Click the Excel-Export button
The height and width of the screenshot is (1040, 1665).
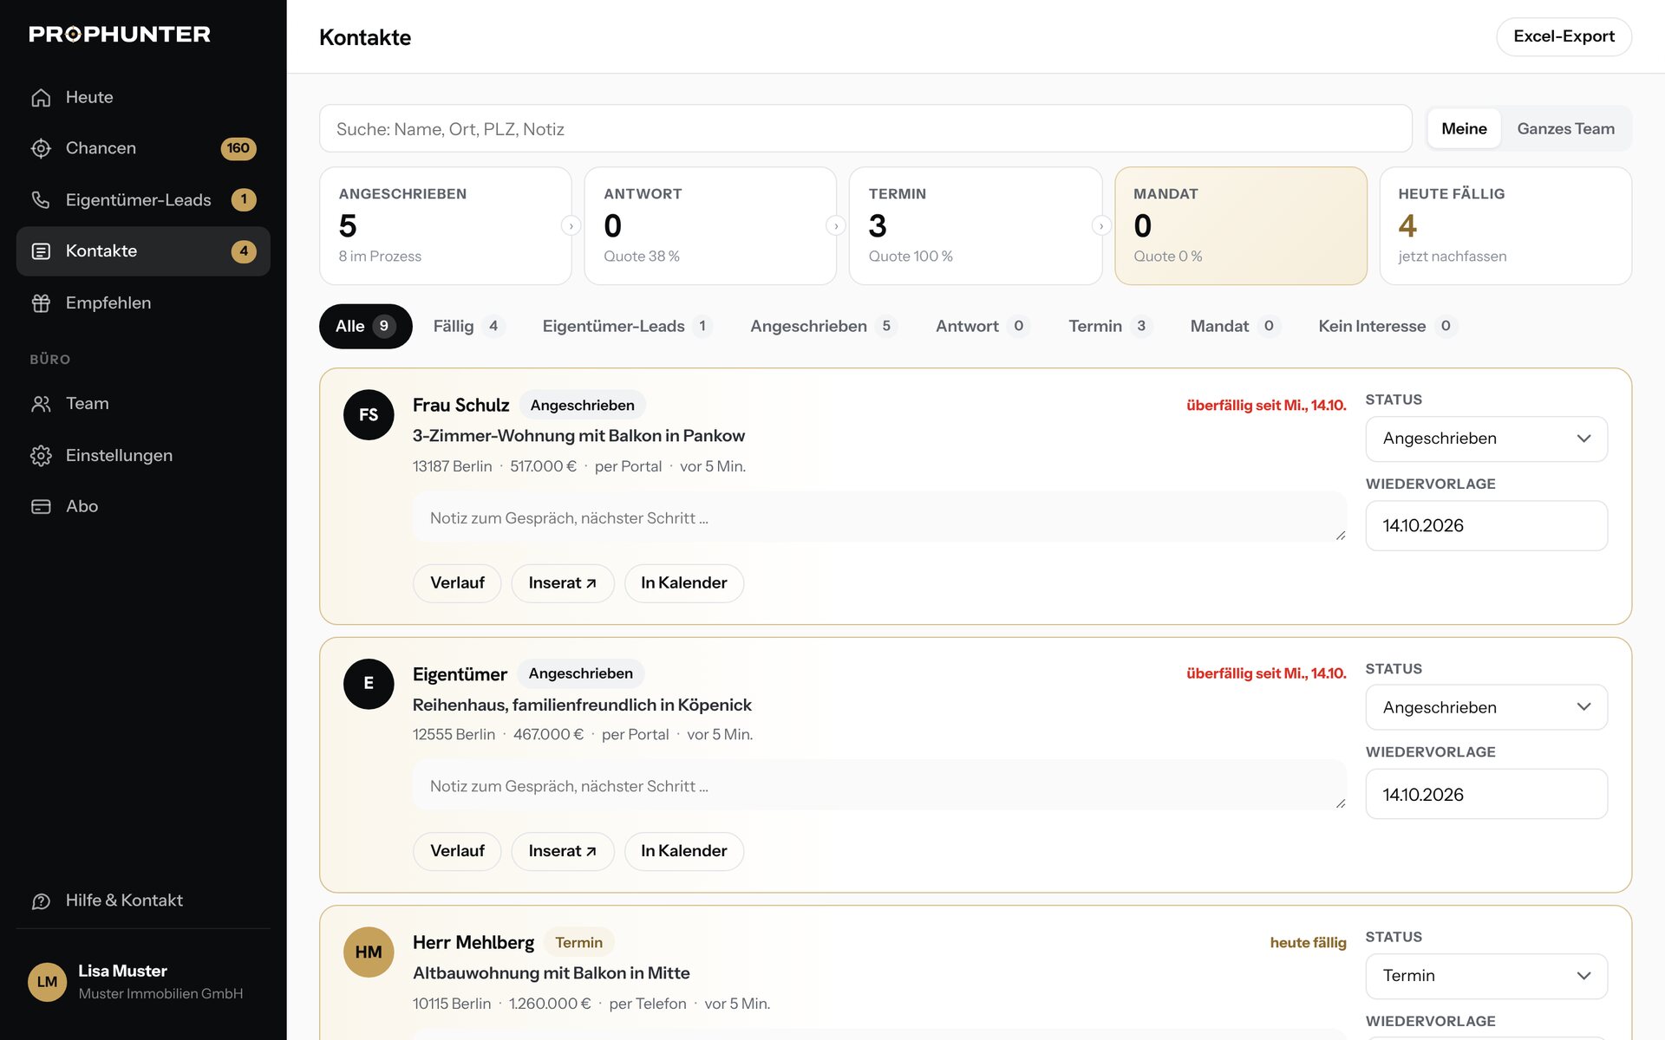click(x=1564, y=36)
